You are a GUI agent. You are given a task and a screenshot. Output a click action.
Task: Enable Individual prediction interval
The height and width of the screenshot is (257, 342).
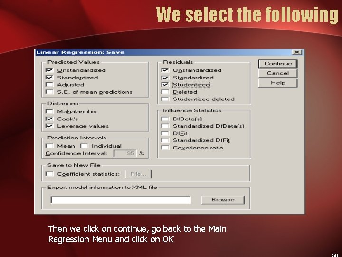(x=84, y=146)
